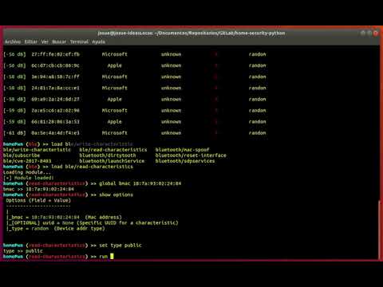The width and height of the screenshot is (383, 287).
Task: Click 'unknown' in the 0a:5e device row
Action: [x=171, y=133]
